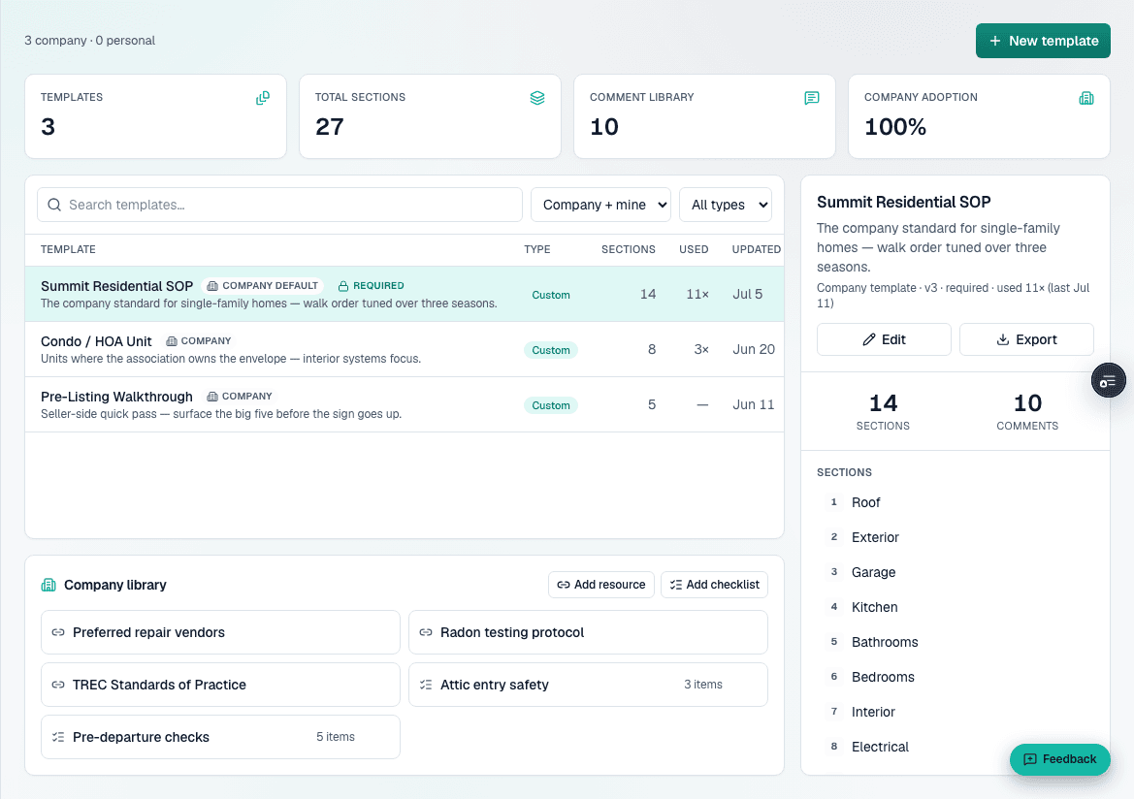This screenshot has width=1134, height=799.
Task: Click the USED column header
Action: [x=694, y=249]
